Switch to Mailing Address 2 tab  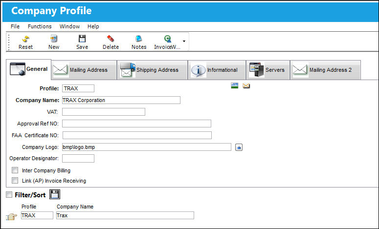coord(325,70)
